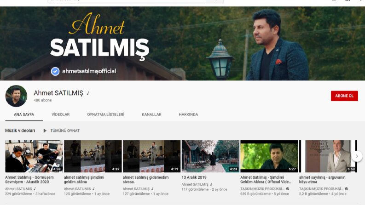Open the Şimdimi Geldim Aklıma Official Video thumbnail
The width and height of the screenshot is (365, 205).
269,156
